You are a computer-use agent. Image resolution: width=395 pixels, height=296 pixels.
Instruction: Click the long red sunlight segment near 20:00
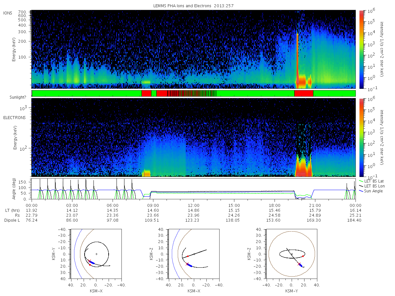click(303, 93)
